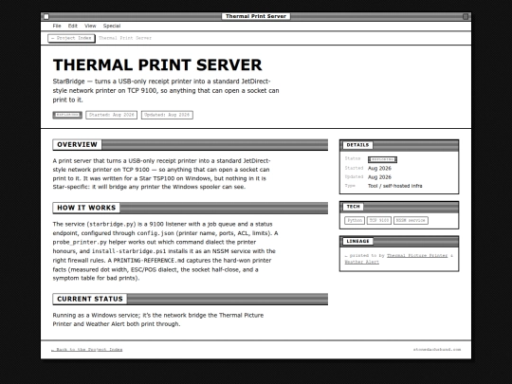Click the "Updated: Aug 2026" tag
The height and width of the screenshot is (384, 512).
[x=167, y=115]
